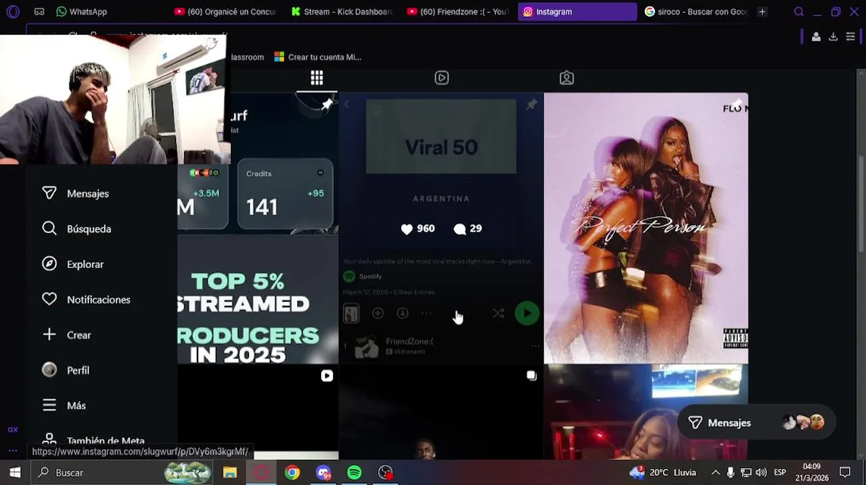Switch to the Reels tab icon
This screenshot has width=866, height=485.
pyautogui.click(x=442, y=78)
